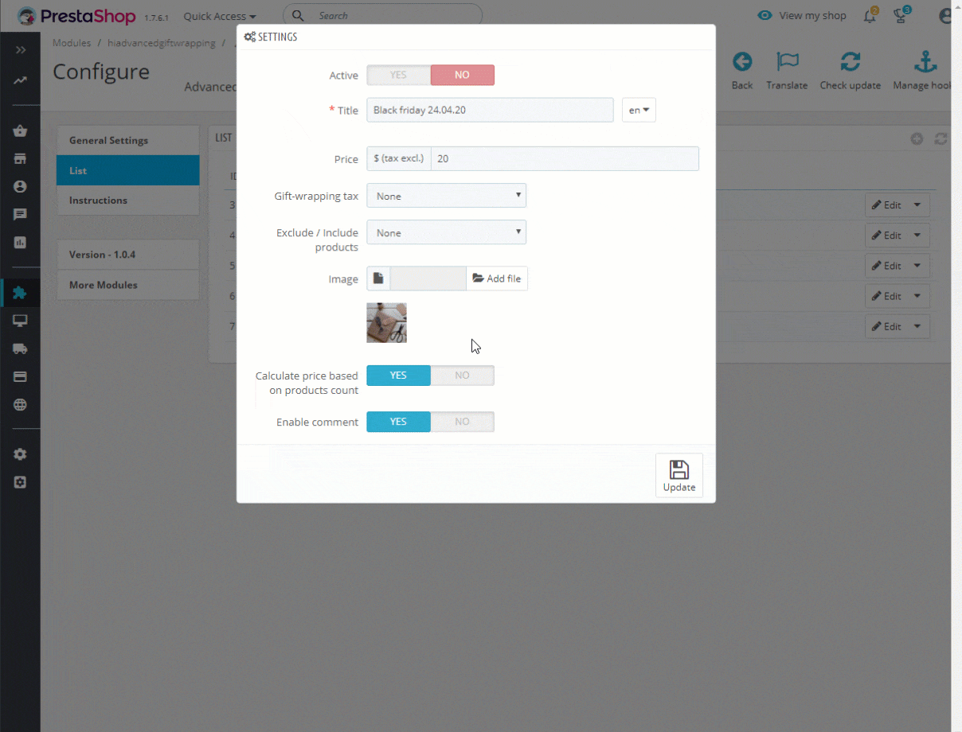Open Catalog store icon in sidebar
The image size is (962, 732).
click(x=20, y=159)
